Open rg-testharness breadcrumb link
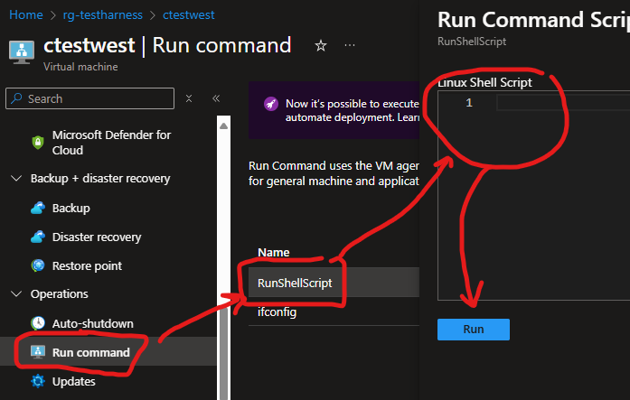 (102, 14)
